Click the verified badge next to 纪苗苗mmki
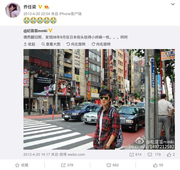 (x=50, y=31)
